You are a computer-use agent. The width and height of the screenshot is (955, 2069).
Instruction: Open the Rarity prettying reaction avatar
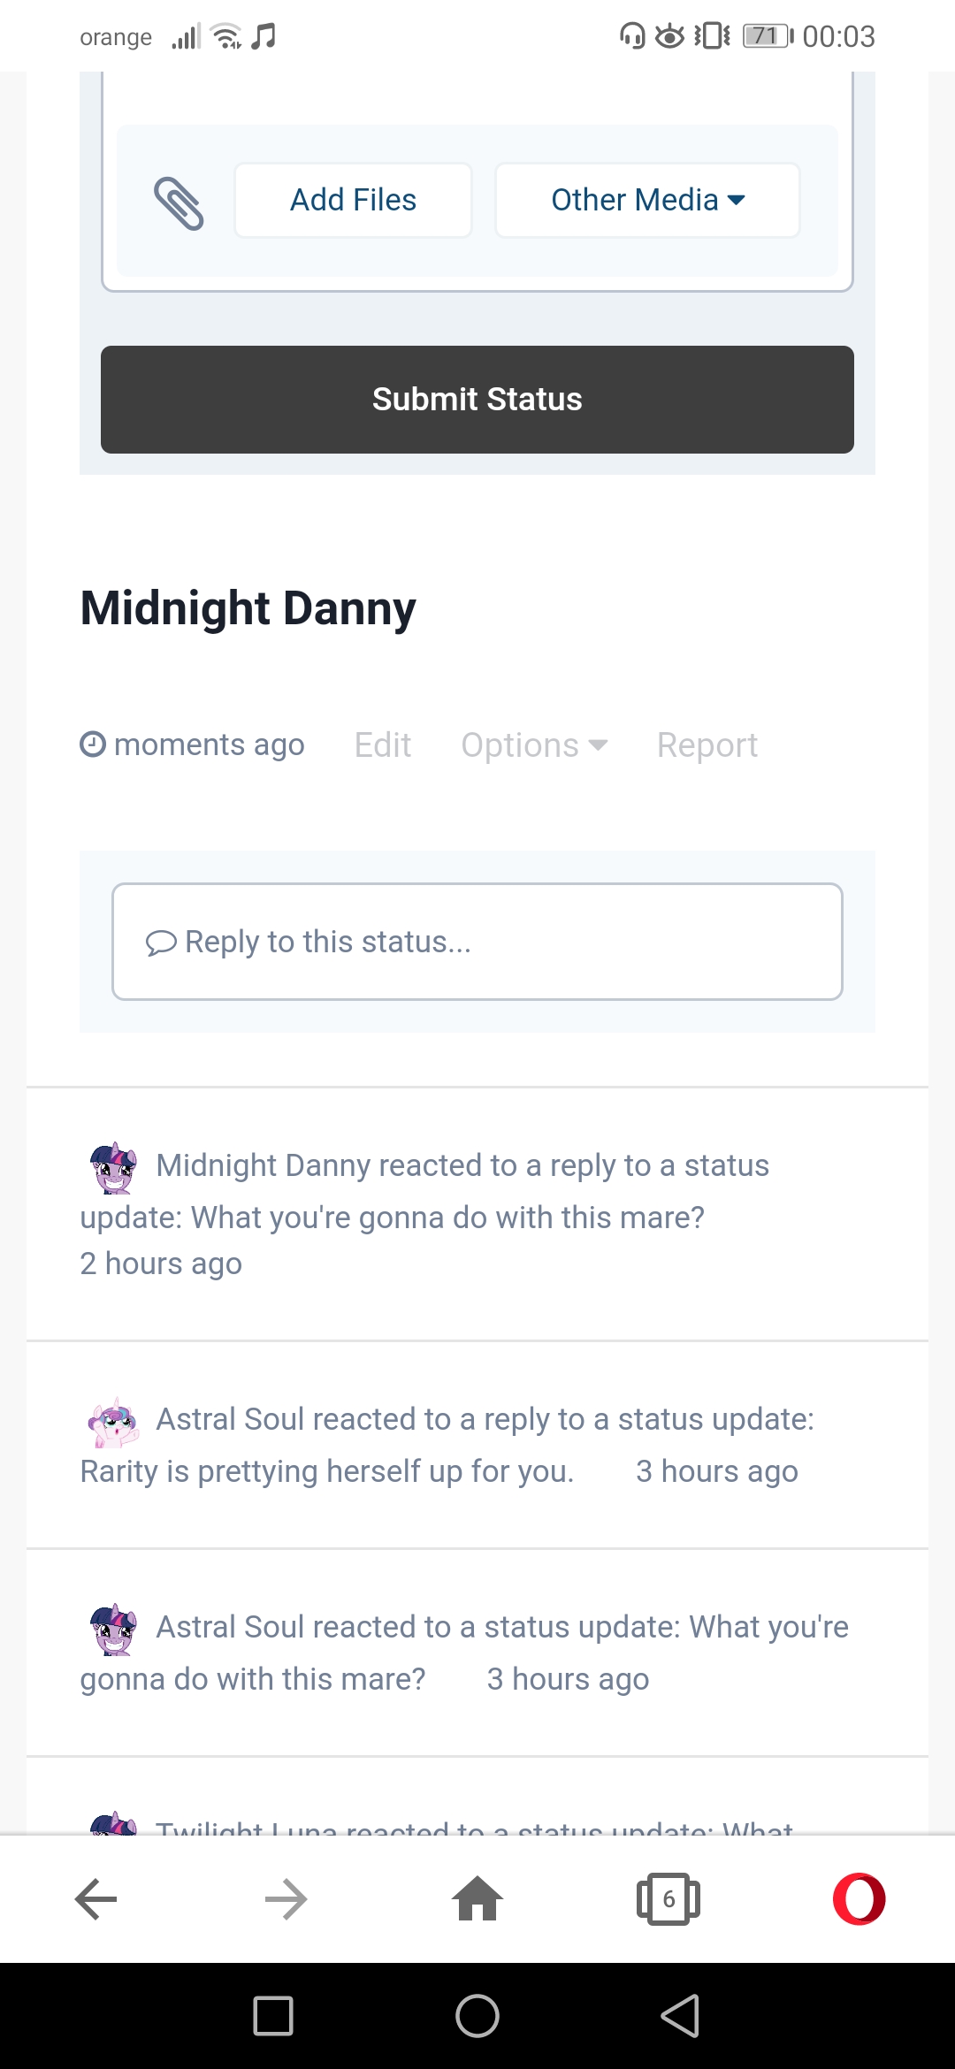point(114,1422)
